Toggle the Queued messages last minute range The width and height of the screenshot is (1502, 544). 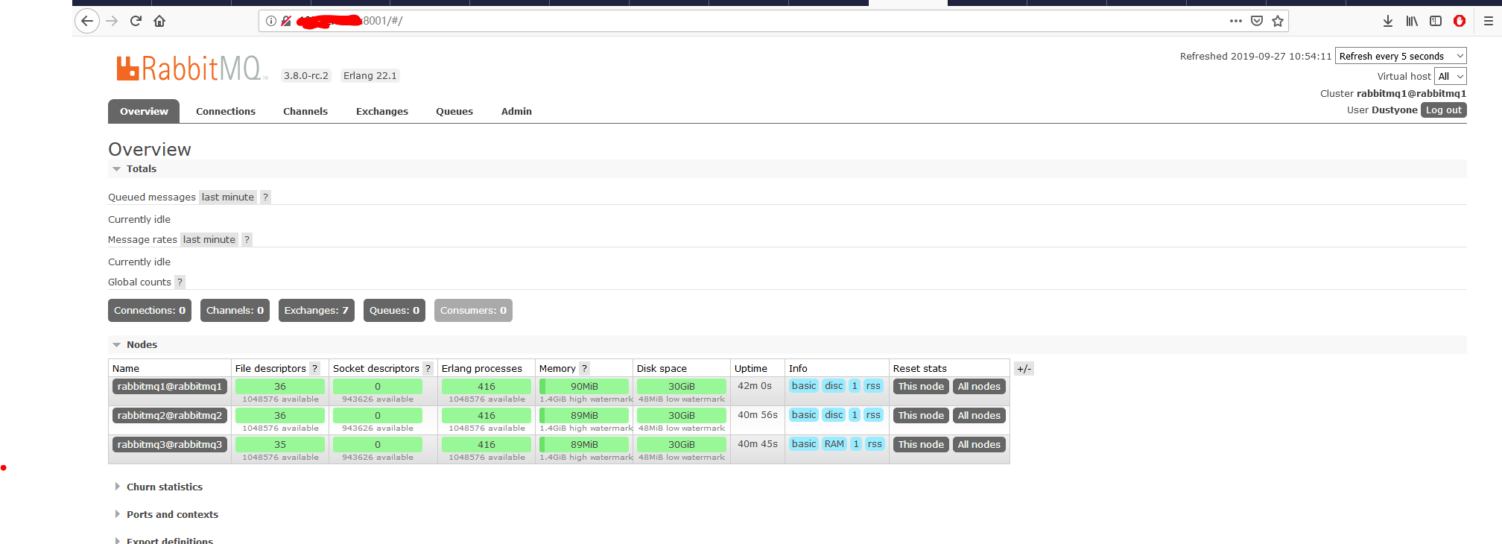pos(228,197)
